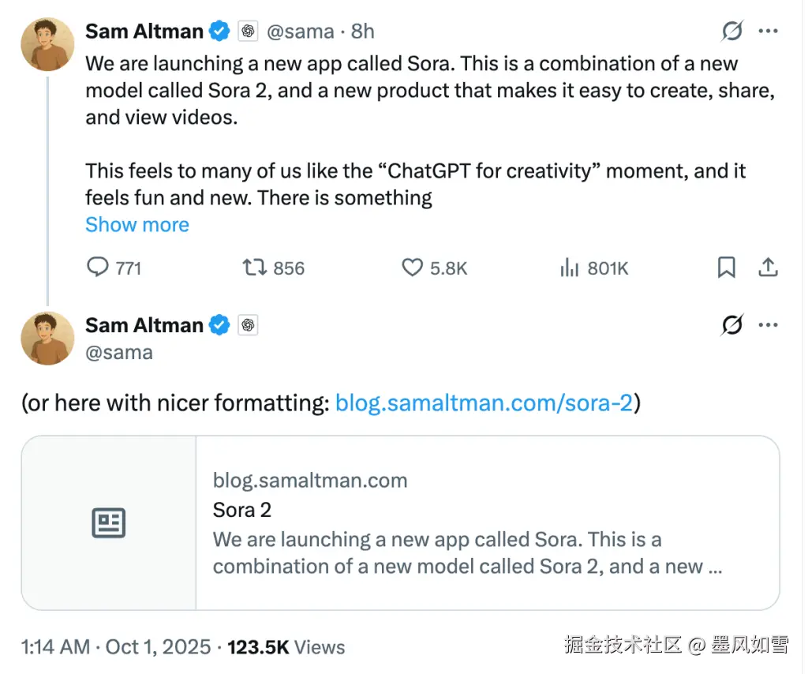Image resolution: width=808 pixels, height=674 pixels.
Task: Click the Grok icon on second tweet
Action: point(732,325)
